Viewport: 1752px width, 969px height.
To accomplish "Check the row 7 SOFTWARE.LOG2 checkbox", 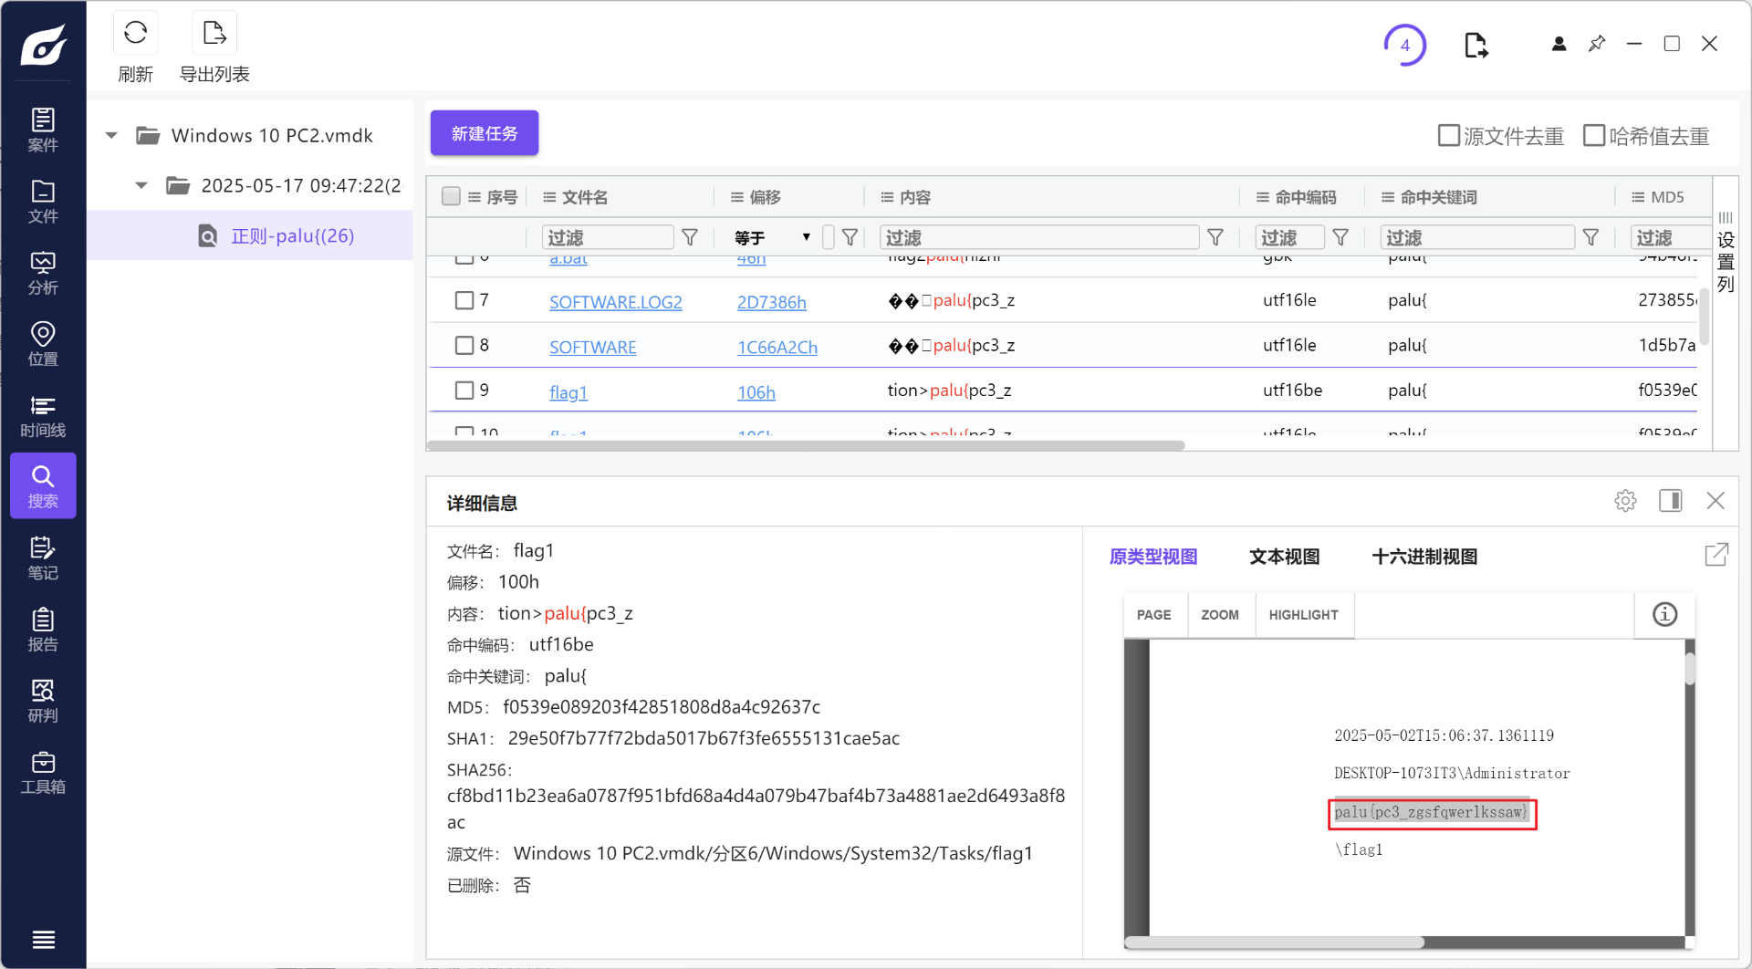I will pyautogui.click(x=464, y=300).
